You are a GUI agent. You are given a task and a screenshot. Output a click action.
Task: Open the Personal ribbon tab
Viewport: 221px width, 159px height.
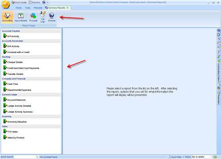coord(38,8)
